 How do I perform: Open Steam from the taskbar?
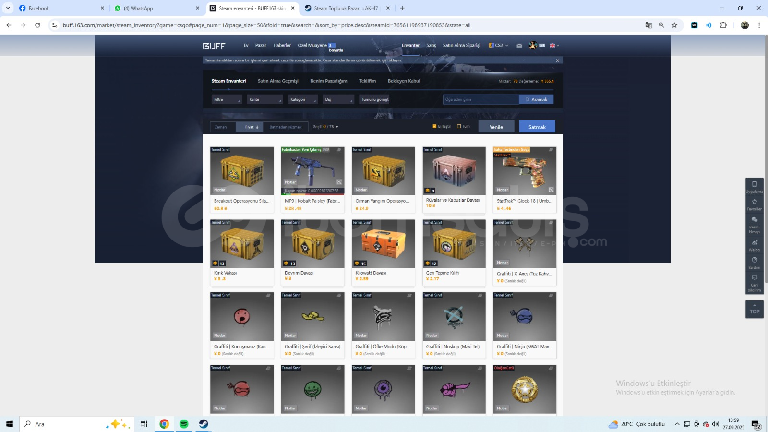[204, 424]
